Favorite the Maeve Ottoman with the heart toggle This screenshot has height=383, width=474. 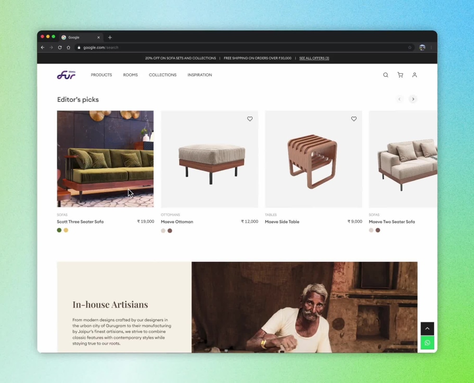tap(250, 119)
